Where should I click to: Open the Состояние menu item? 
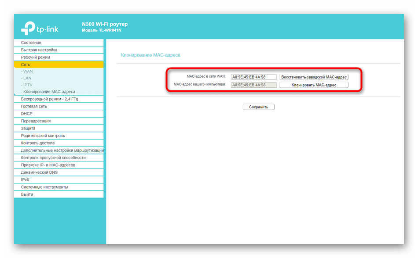click(59, 43)
